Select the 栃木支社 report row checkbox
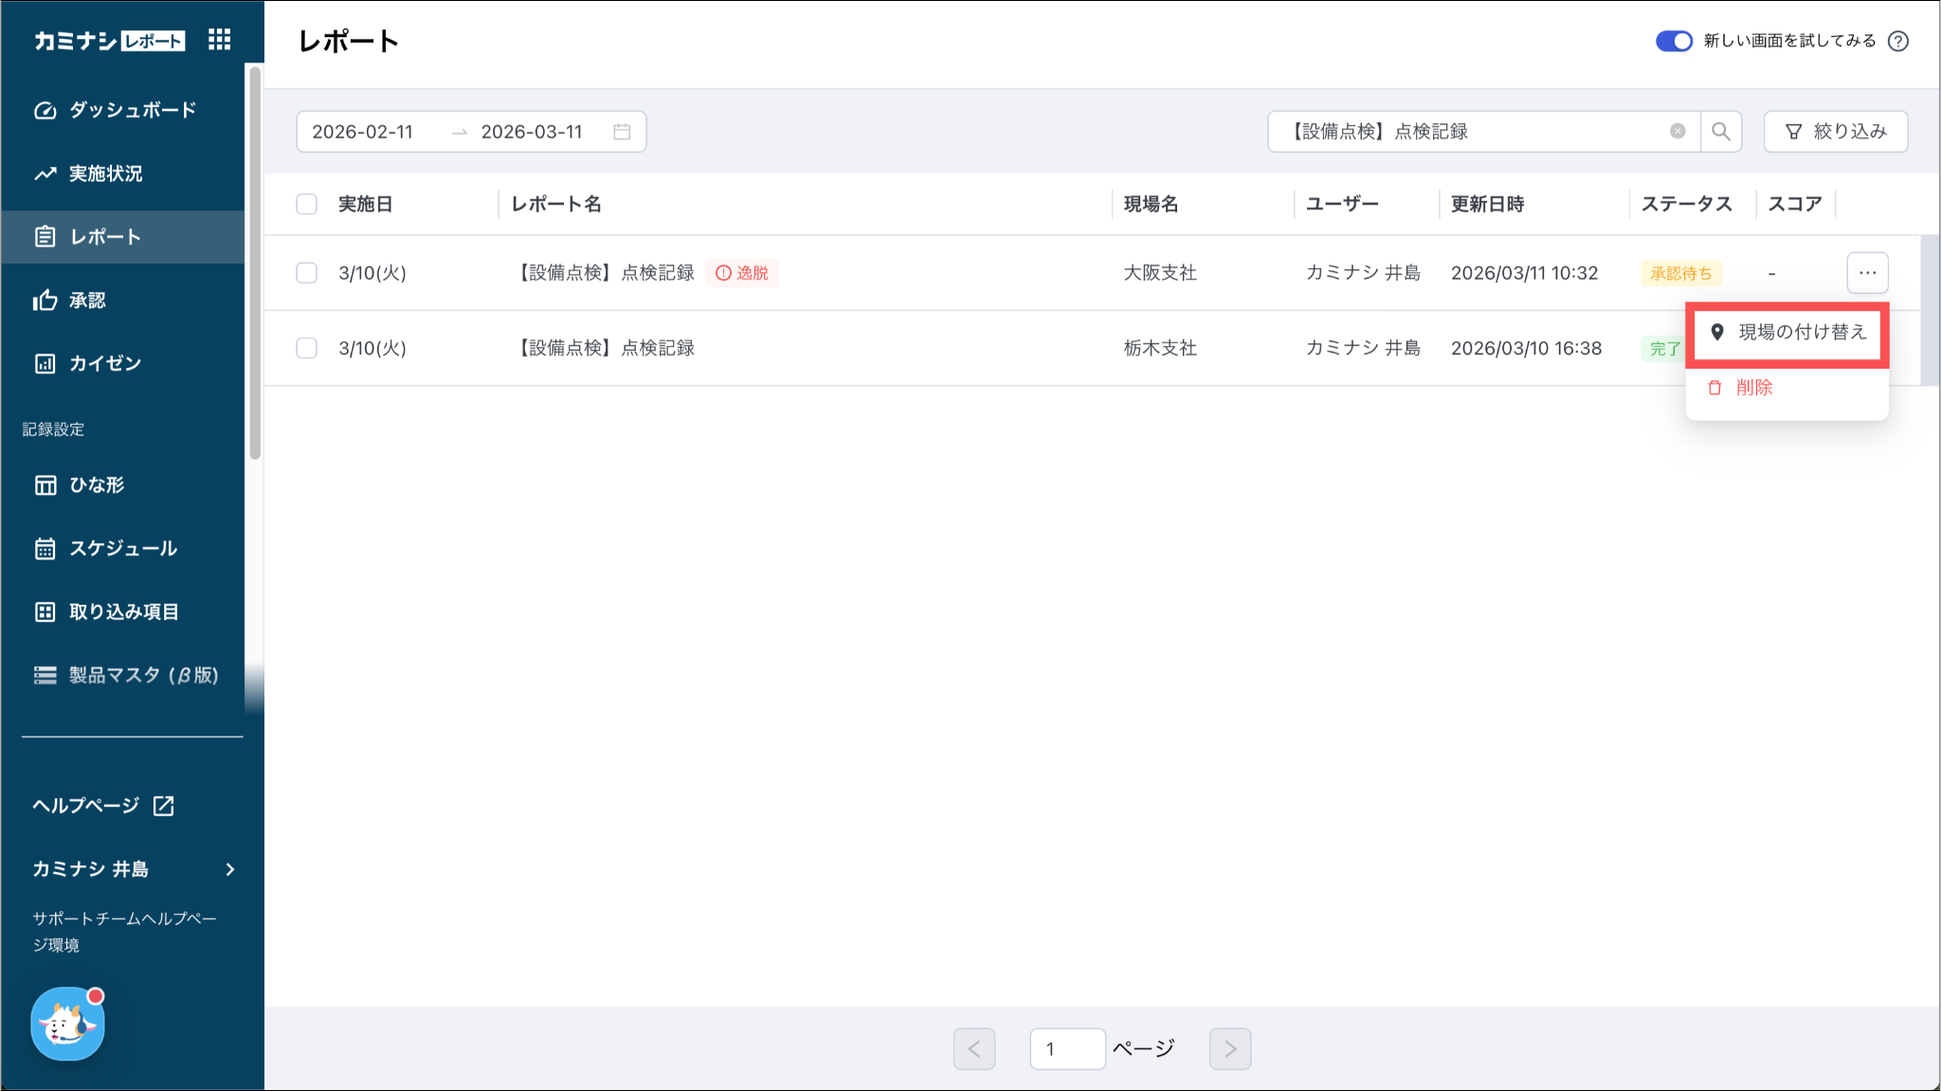 (306, 348)
